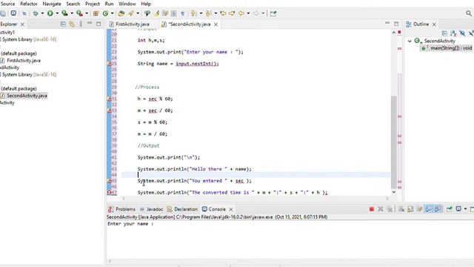The image size is (474, 267).
Task: Click the Open Type icon
Action: point(121,13)
